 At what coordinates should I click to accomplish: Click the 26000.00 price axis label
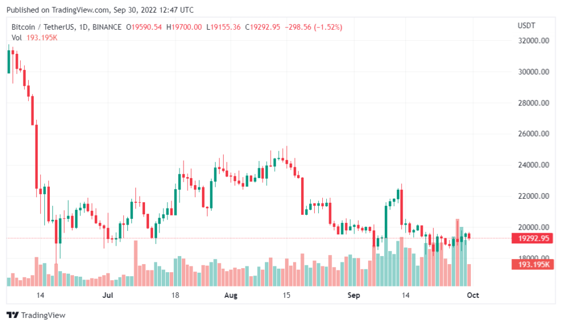(533, 134)
